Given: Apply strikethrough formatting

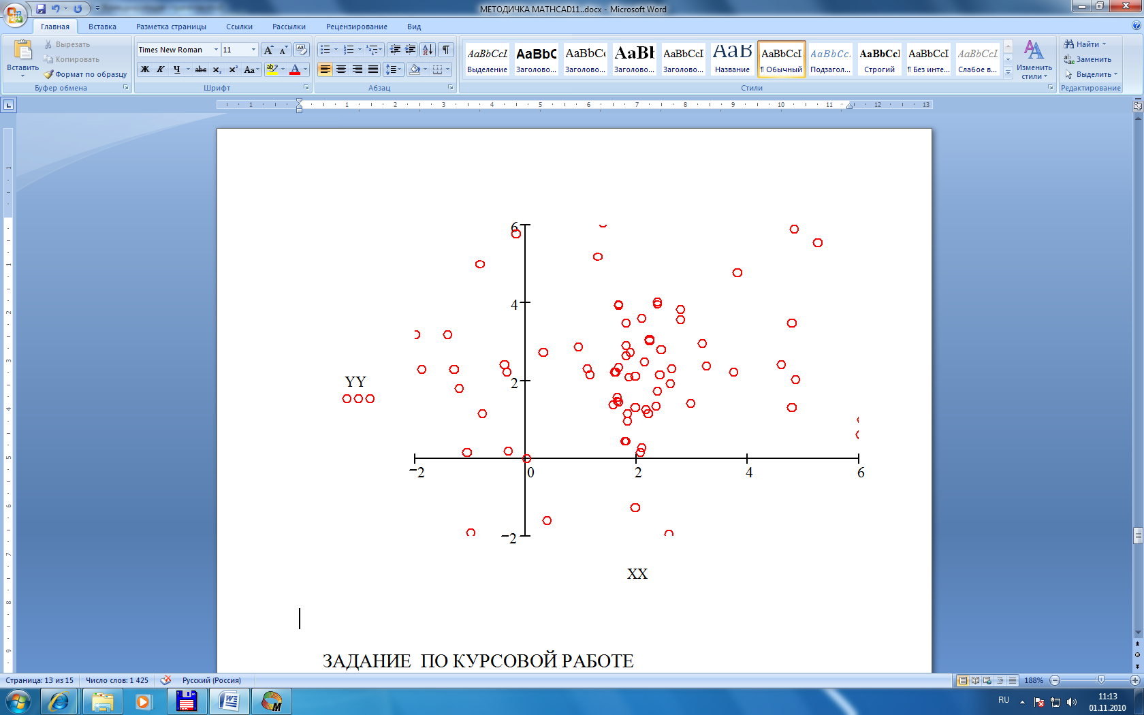Looking at the screenshot, I should click(x=201, y=69).
